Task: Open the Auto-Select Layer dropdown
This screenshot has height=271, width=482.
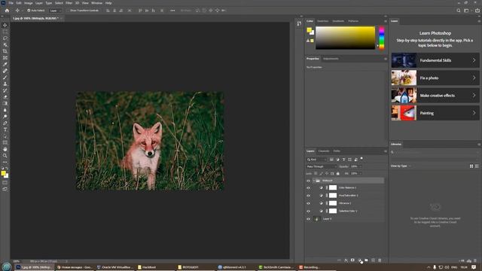Action: [x=55, y=11]
